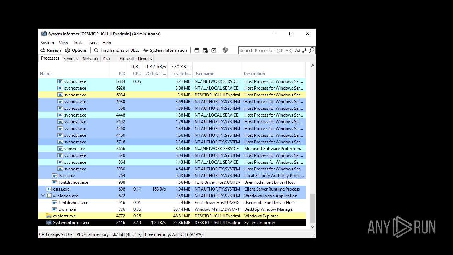Click icon of svchost.exe PID 6984

click(x=60, y=95)
